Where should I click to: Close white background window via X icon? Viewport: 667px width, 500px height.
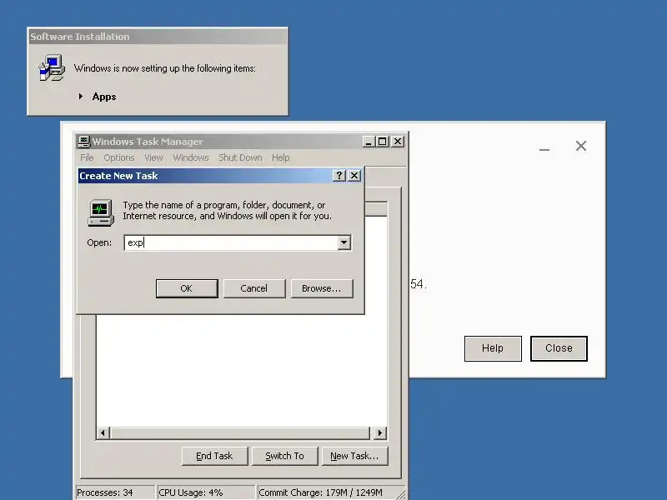[x=581, y=146]
